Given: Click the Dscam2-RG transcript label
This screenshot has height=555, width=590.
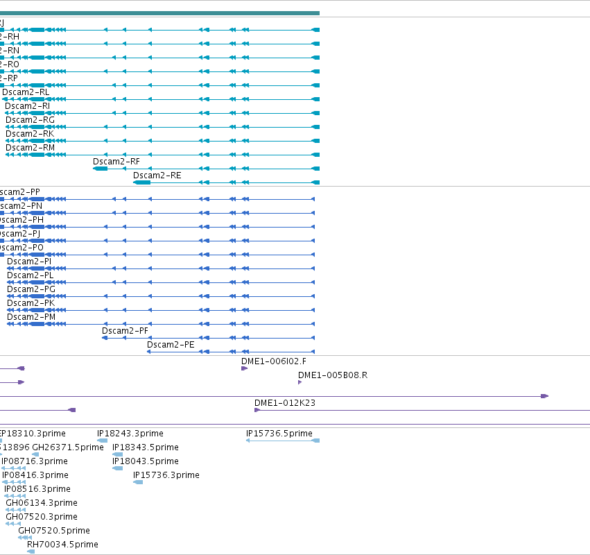Looking at the screenshot, I should coord(30,120).
